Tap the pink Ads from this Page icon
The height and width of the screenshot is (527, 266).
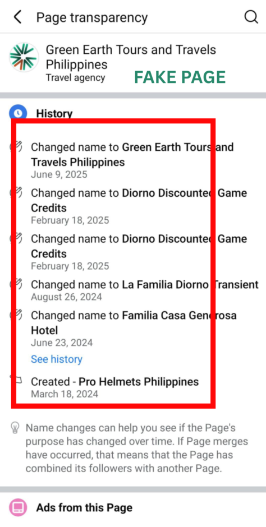[x=17, y=507]
